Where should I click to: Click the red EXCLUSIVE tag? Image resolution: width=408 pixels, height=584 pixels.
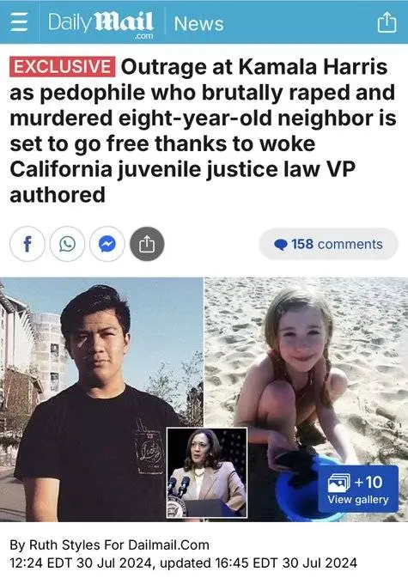pyautogui.click(x=62, y=67)
